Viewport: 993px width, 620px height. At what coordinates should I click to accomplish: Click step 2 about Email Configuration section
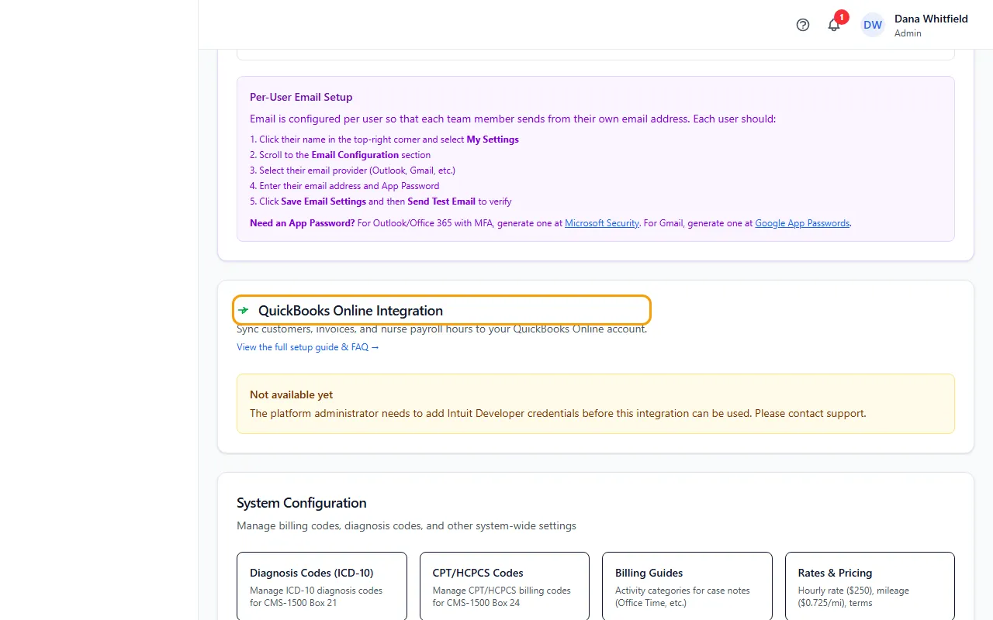point(340,155)
